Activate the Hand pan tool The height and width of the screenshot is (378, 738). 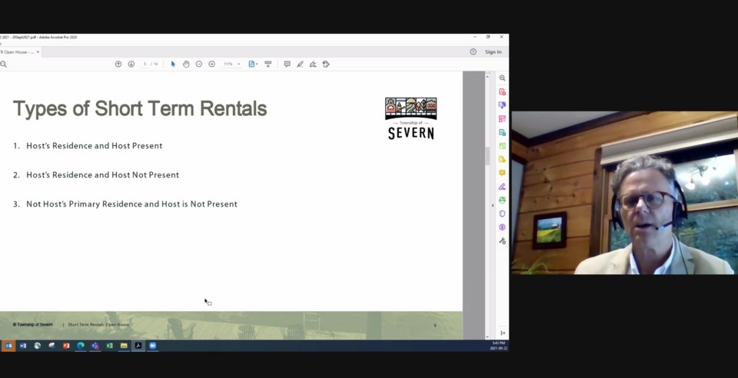[186, 64]
